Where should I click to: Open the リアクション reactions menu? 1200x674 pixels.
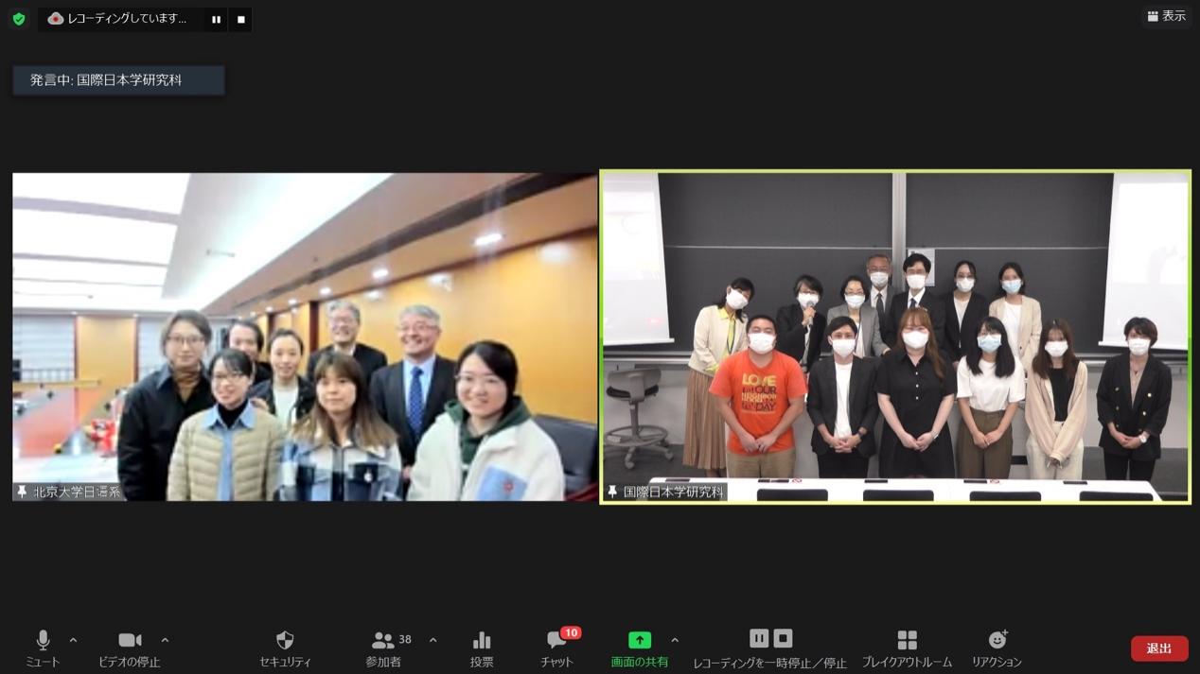click(x=997, y=648)
